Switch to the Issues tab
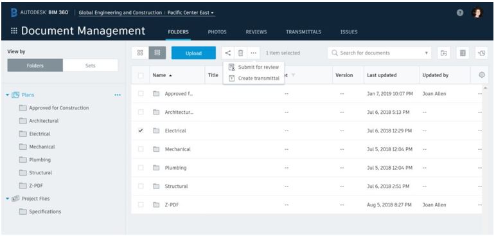This screenshot has width=496, height=236. (x=349, y=32)
